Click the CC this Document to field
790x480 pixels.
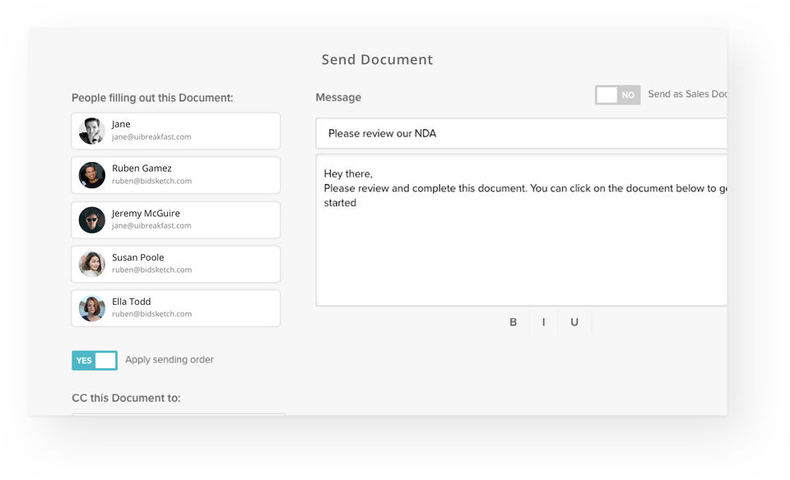179,414
